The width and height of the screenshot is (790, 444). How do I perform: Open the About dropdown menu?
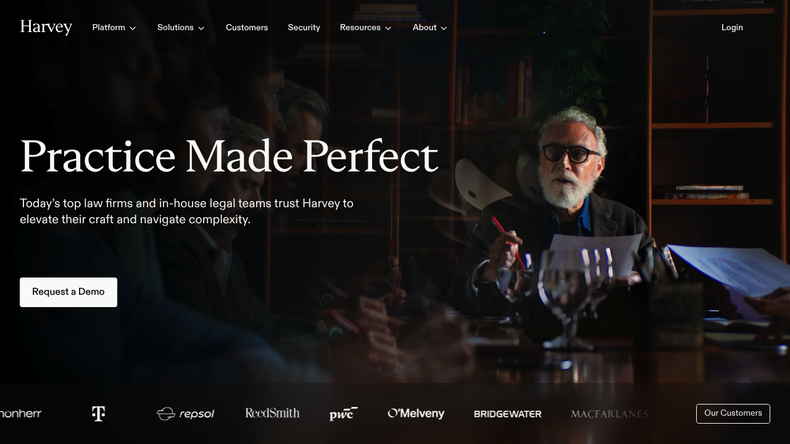[x=430, y=28]
